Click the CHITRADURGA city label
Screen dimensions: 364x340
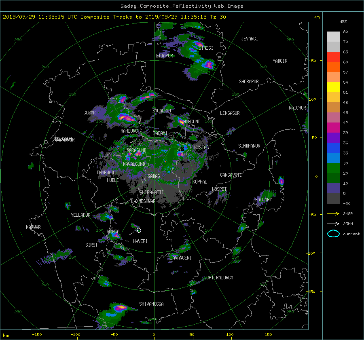220,278
